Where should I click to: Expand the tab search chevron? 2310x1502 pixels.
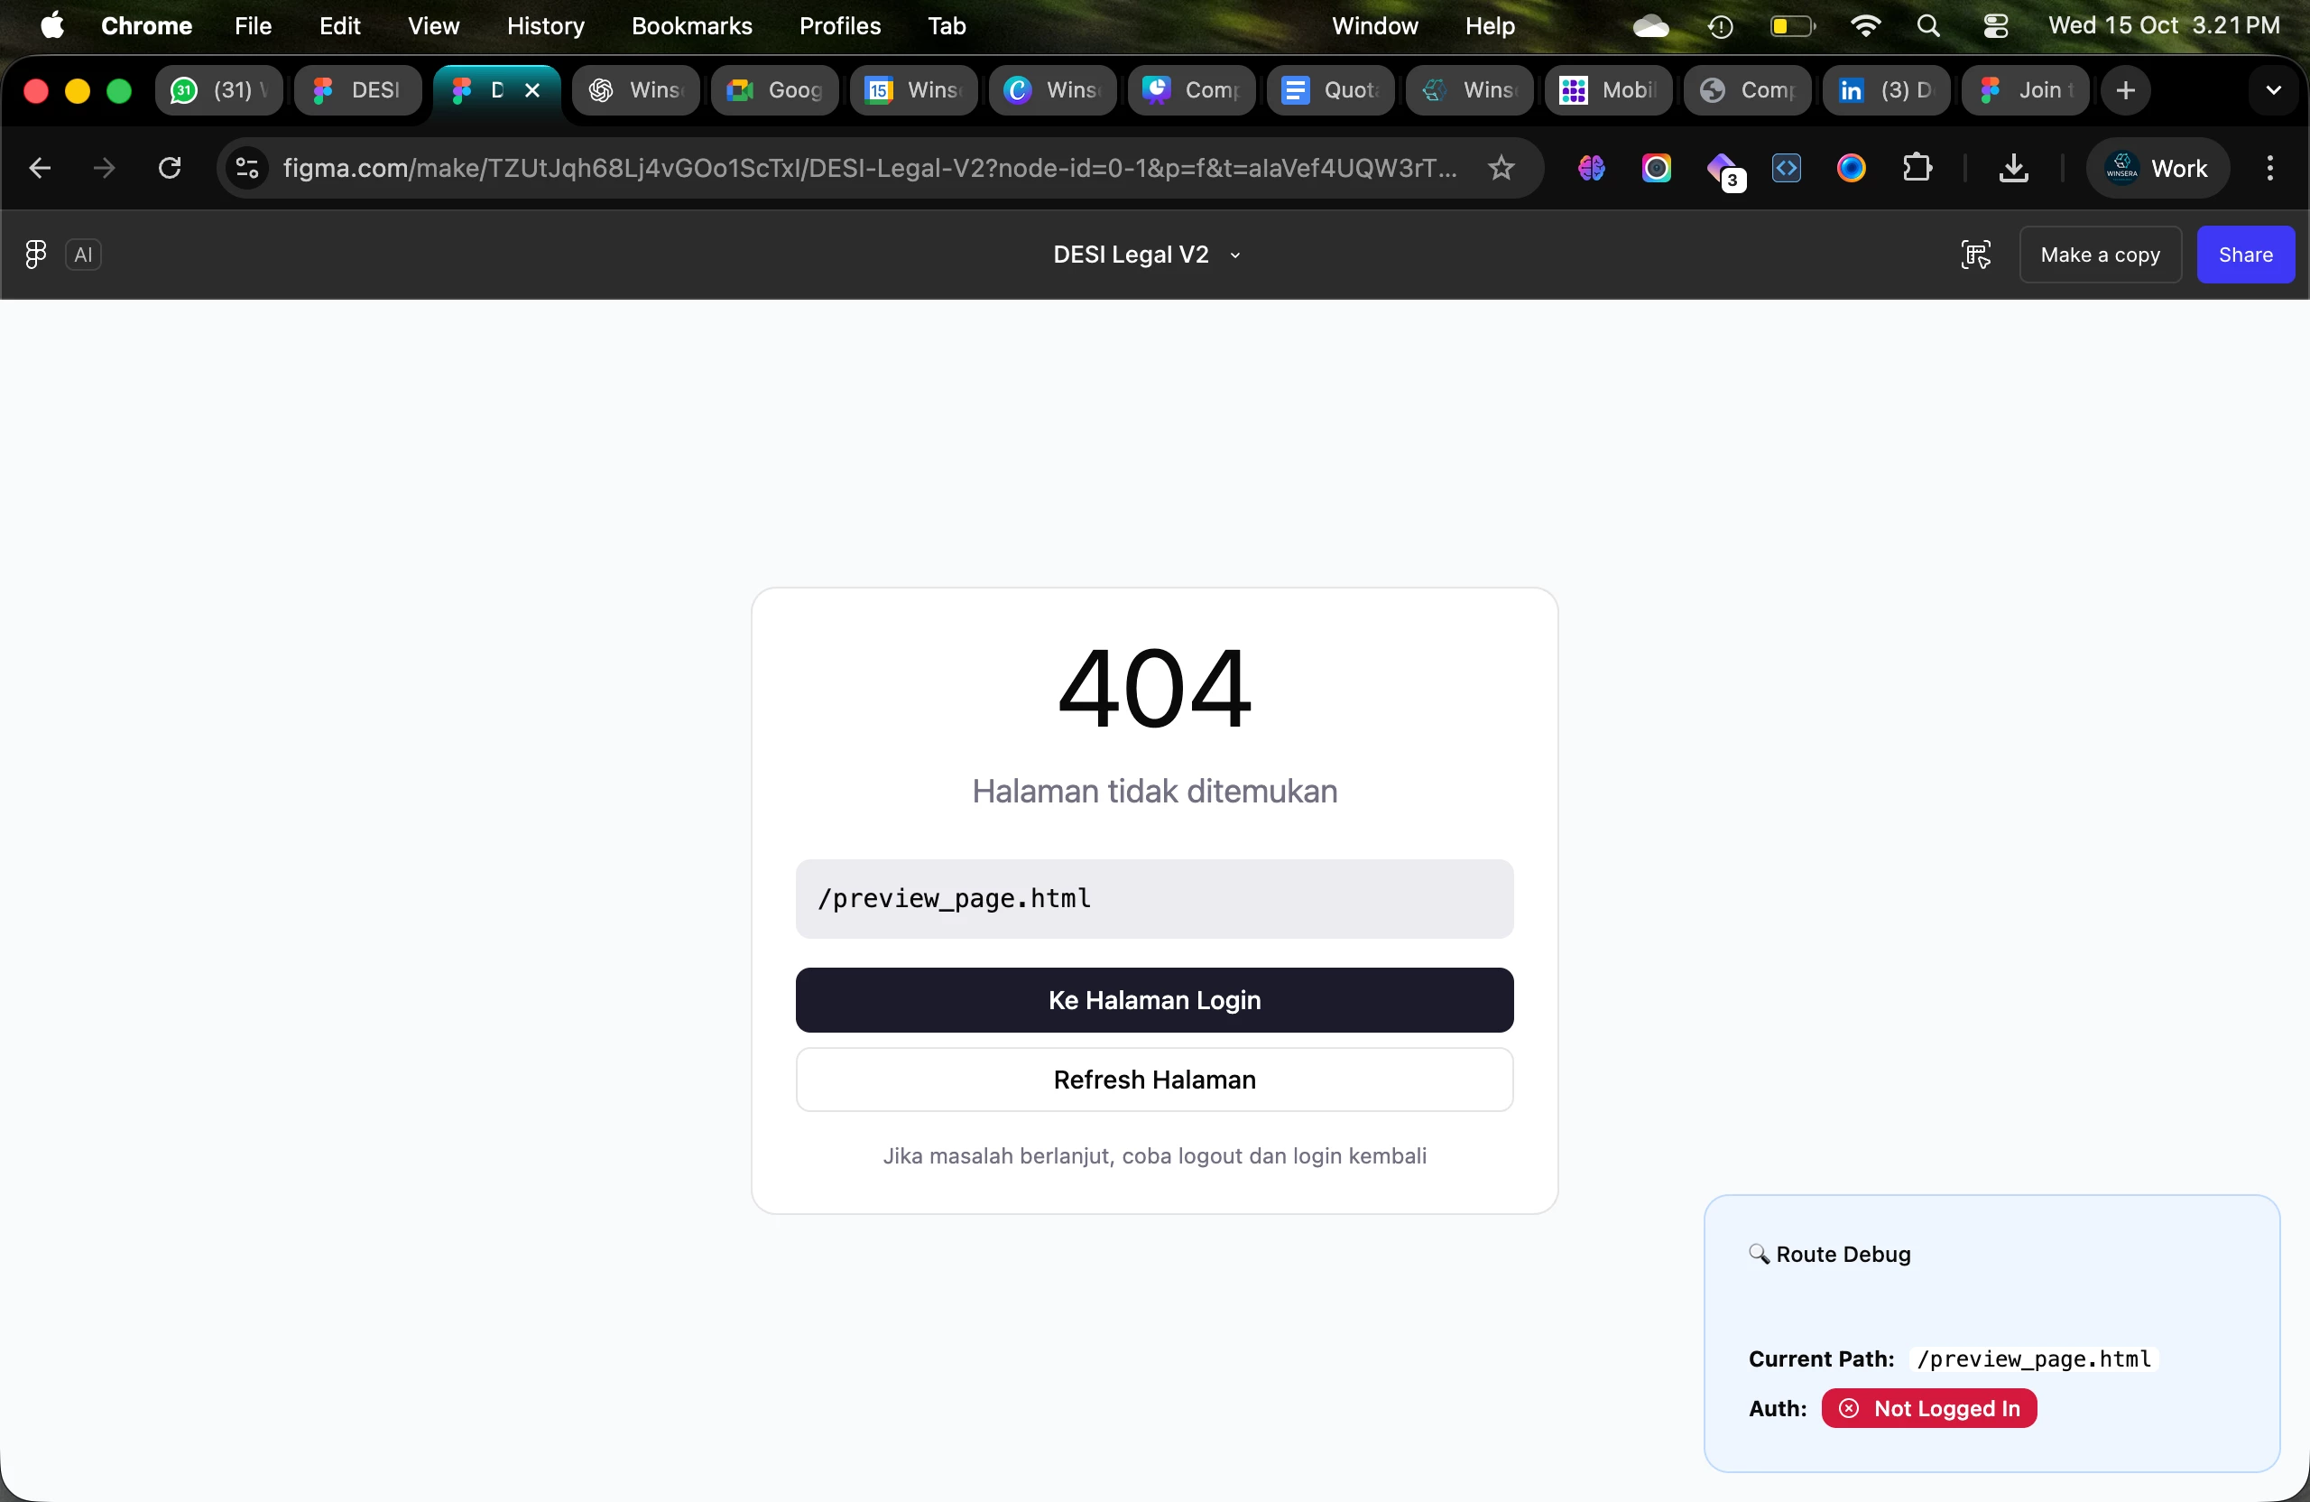coord(2272,90)
